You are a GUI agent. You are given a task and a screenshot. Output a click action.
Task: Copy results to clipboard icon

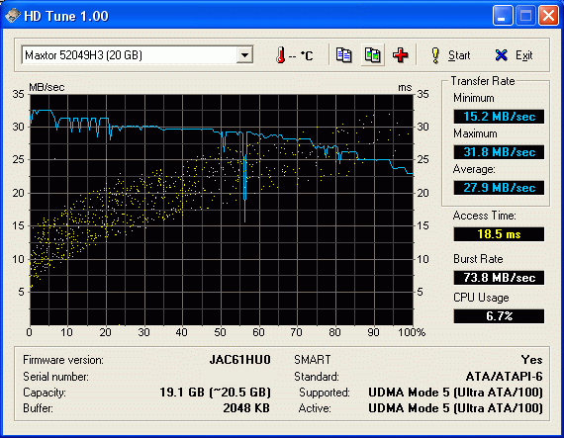[344, 55]
